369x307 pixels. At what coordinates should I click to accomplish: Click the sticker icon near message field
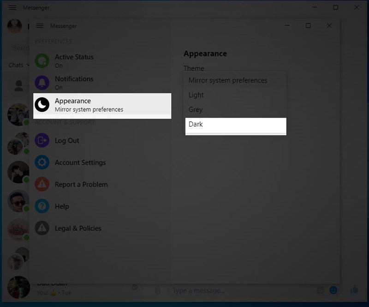(321, 290)
